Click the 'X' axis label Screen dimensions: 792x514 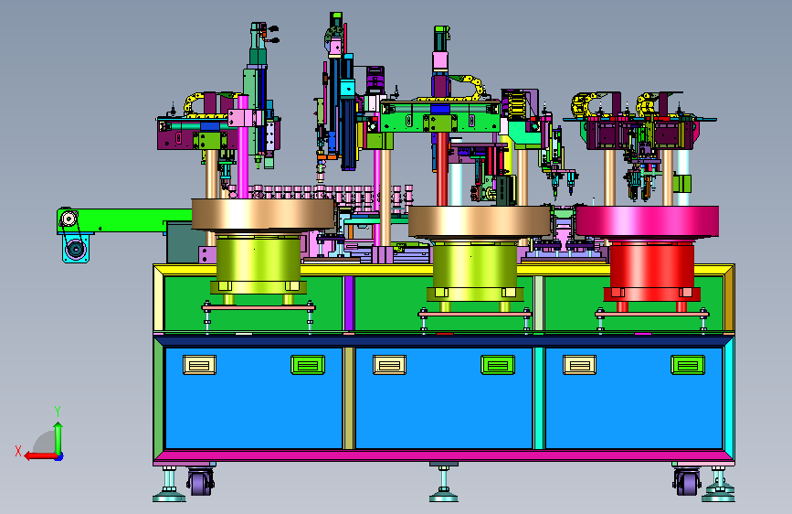pyautogui.click(x=18, y=451)
